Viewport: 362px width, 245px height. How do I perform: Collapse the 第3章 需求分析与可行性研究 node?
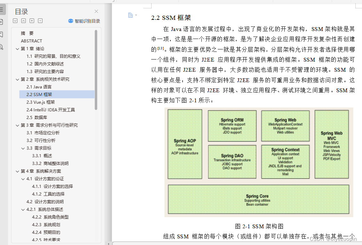[x=17, y=125]
